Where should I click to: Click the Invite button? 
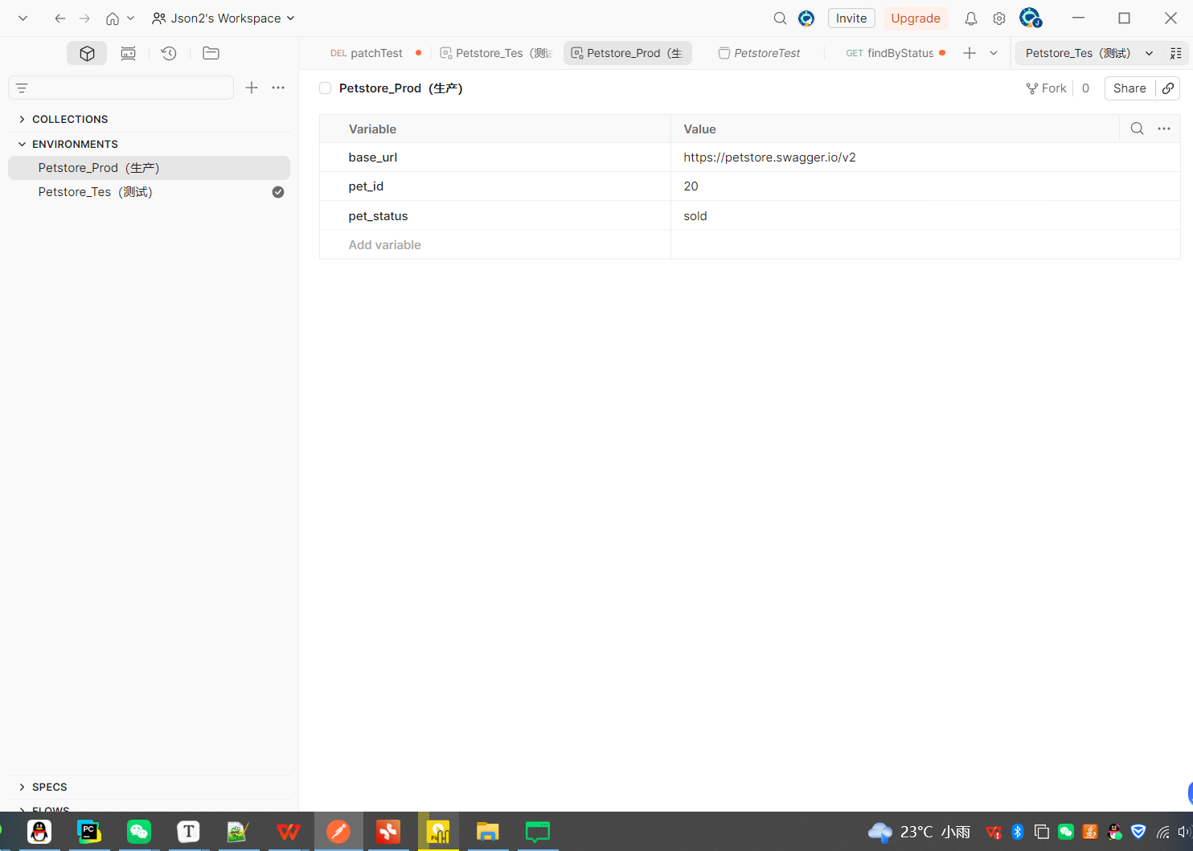pyautogui.click(x=851, y=18)
